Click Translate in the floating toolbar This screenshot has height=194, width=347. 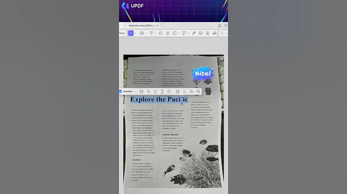128,92
